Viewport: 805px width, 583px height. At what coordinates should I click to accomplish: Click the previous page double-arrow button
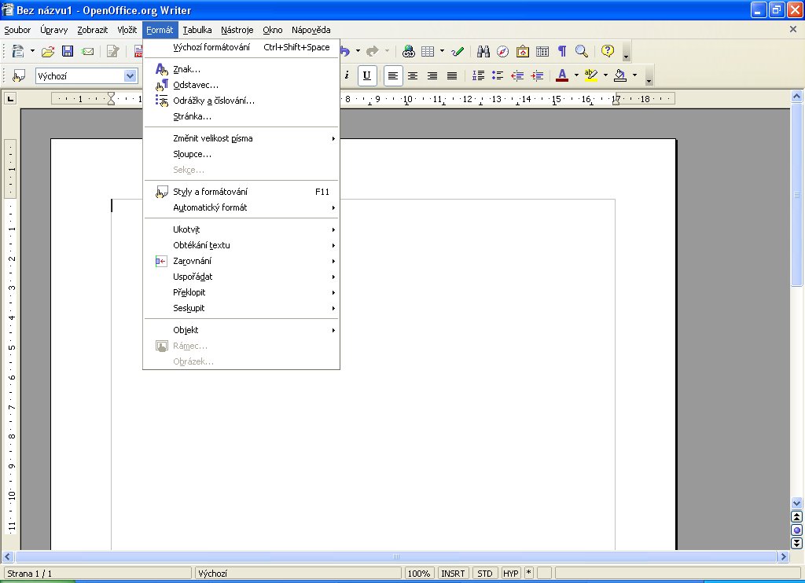[797, 517]
